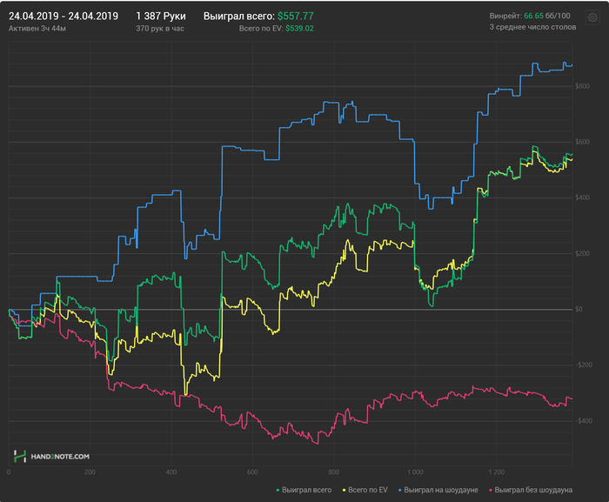Click the 'Выиграл всего:' label in header
The image size is (609, 502).
239,16
